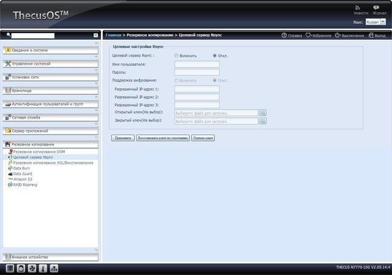The height and width of the screenshot is (275, 392).
Task: Click collapse arrow above Внешнее устройство
Action: [x=96, y=251]
